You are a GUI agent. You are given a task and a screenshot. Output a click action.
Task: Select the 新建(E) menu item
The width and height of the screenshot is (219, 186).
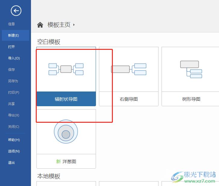pyautogui.click(x=16, y=35)
